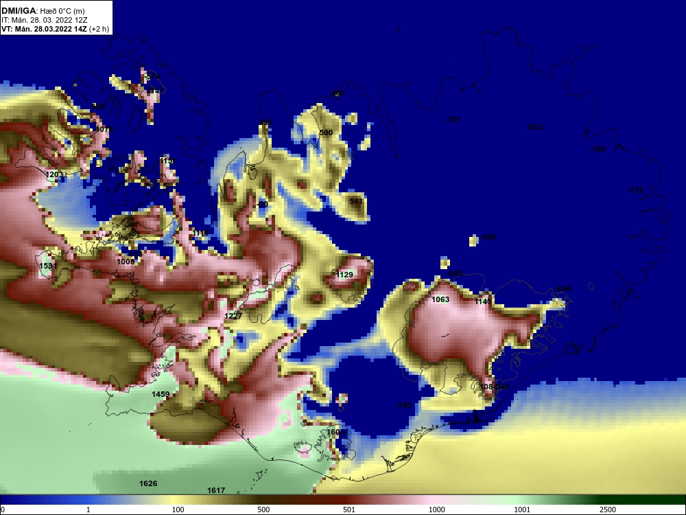Screen dimensions: 686x515
Task: Click the '1' tick on the color scale
Action: point(88,510)
